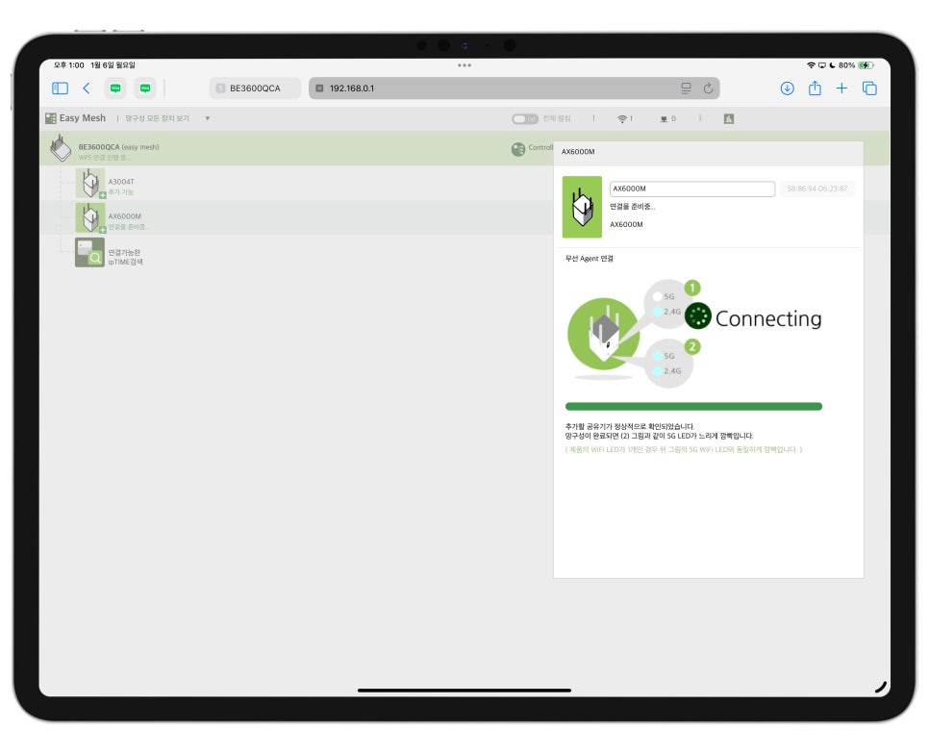Click the Connecting spinner icon

[x=698, y=315]
